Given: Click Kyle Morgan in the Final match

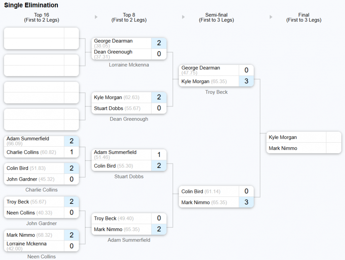Looking at the screenshot, I should tap(283, 137).
